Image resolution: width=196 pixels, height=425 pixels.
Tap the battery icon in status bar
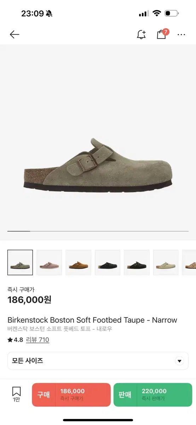(x=172, y=13)
